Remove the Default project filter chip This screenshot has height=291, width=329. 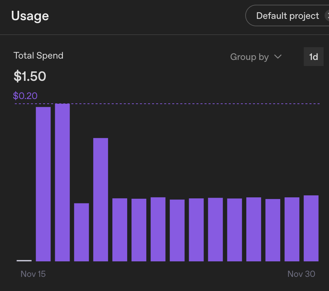click(x=327, y=16)
